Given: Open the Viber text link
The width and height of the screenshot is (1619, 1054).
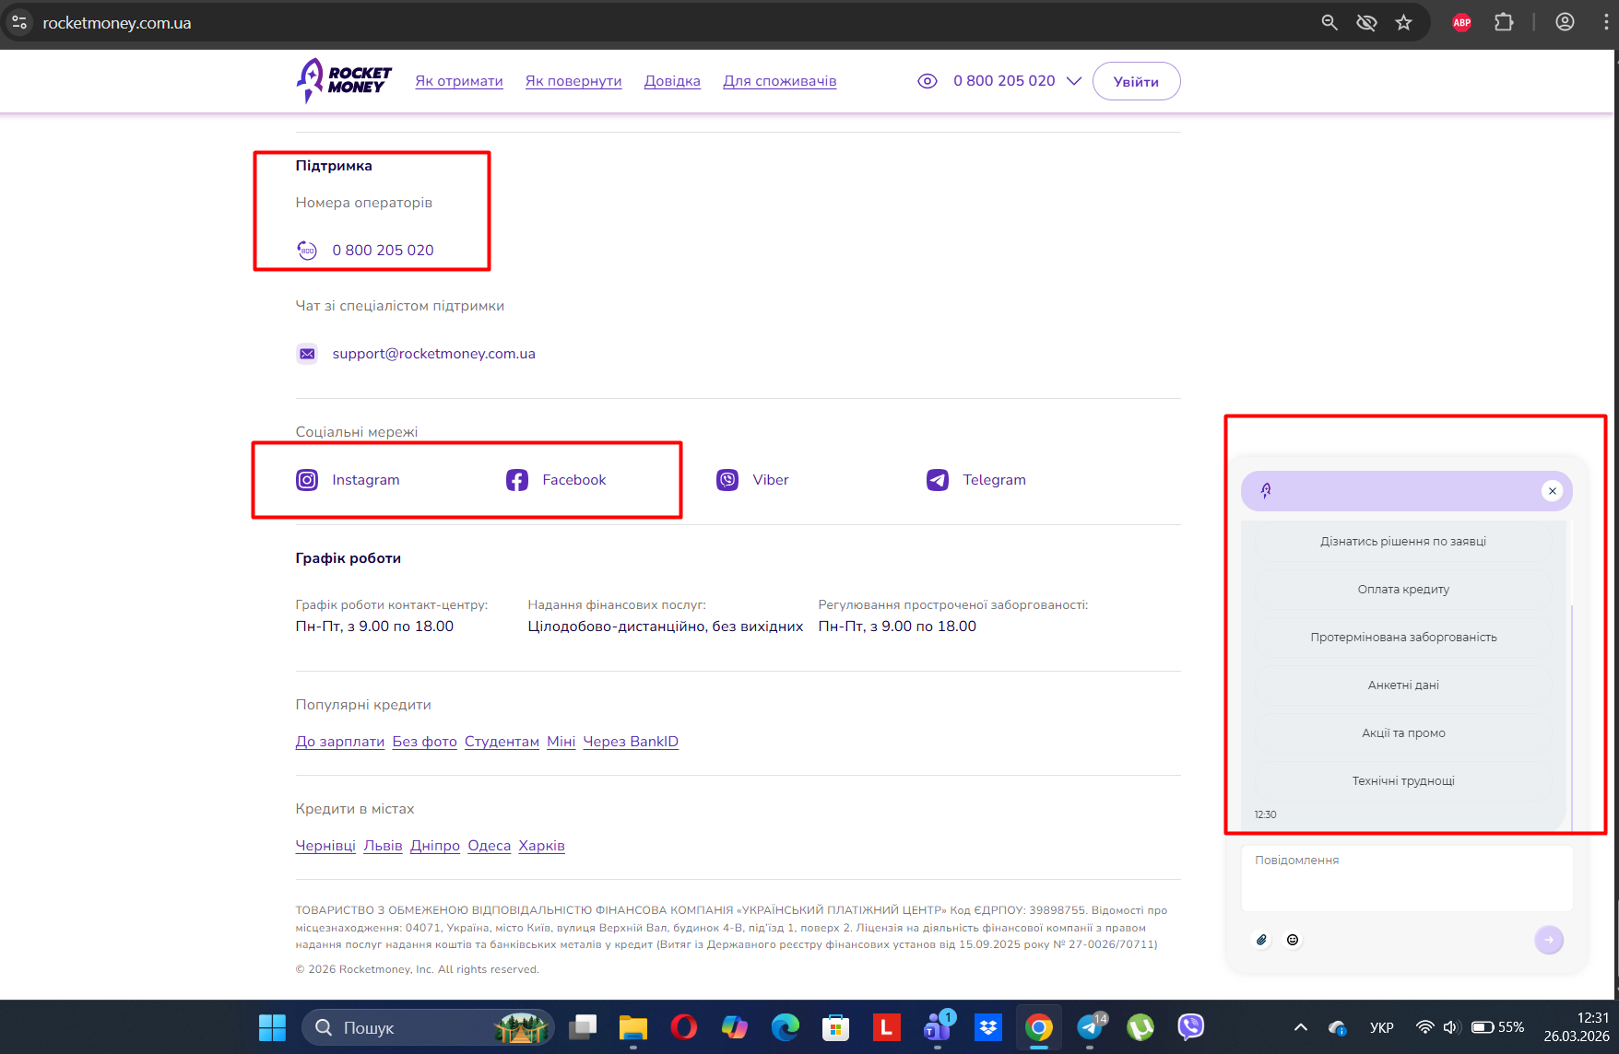Looking at the screenshot, I should (x=771, y=480).
